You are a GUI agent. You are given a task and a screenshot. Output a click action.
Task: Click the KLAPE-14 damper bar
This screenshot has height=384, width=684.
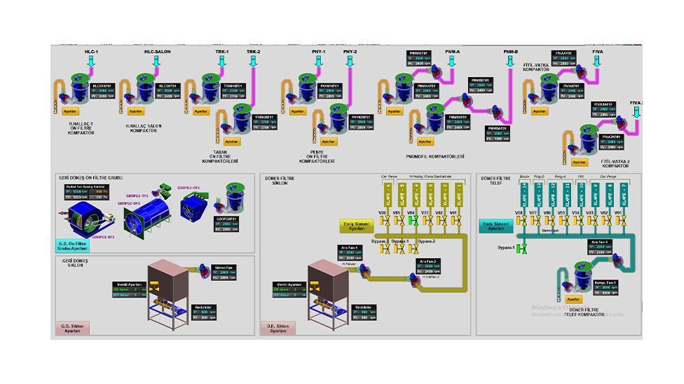click(523, 195)
